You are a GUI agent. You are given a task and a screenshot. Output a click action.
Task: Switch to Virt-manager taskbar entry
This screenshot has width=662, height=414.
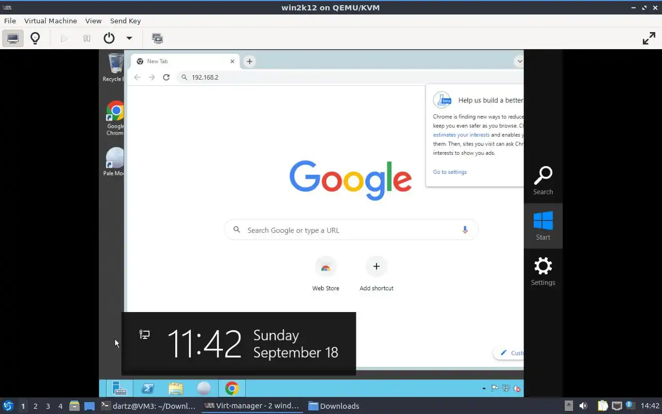(252, 406)
